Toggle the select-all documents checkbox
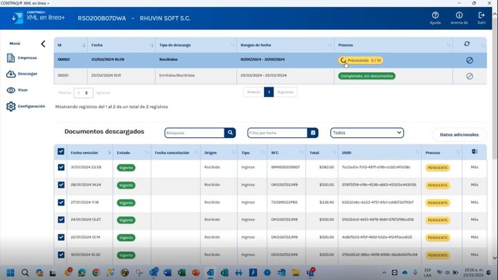498x280 pixels. [x=61, y=152]
